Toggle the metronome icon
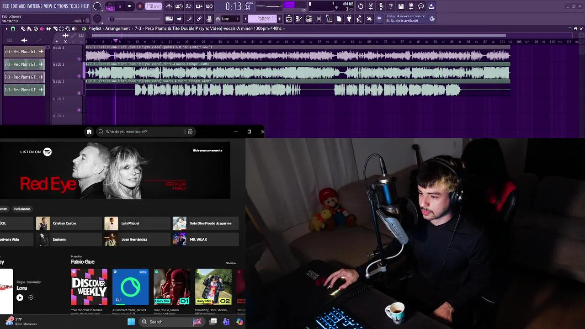Viewport: 585px width, 329px height. click(169, 6)
